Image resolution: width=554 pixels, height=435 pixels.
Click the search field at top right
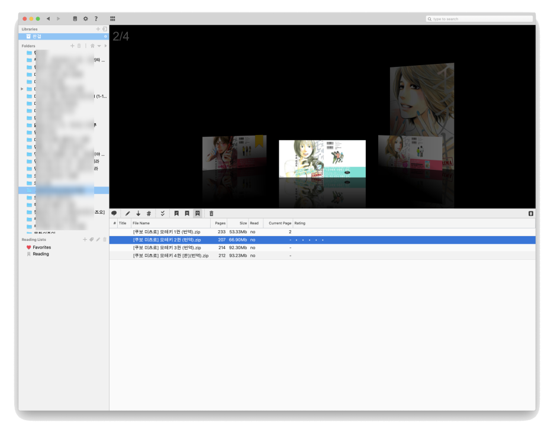pos(479,19)
